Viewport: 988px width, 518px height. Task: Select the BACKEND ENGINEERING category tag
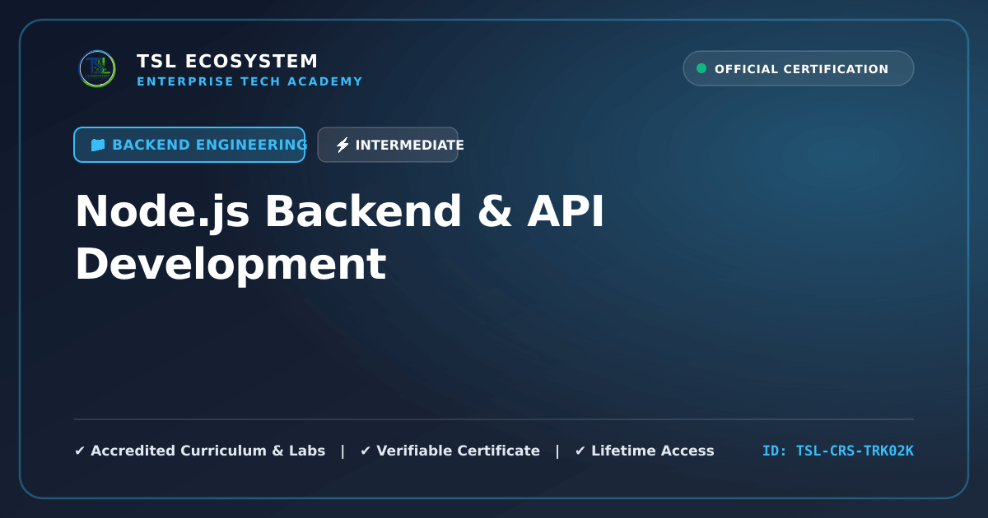point(189,145)
